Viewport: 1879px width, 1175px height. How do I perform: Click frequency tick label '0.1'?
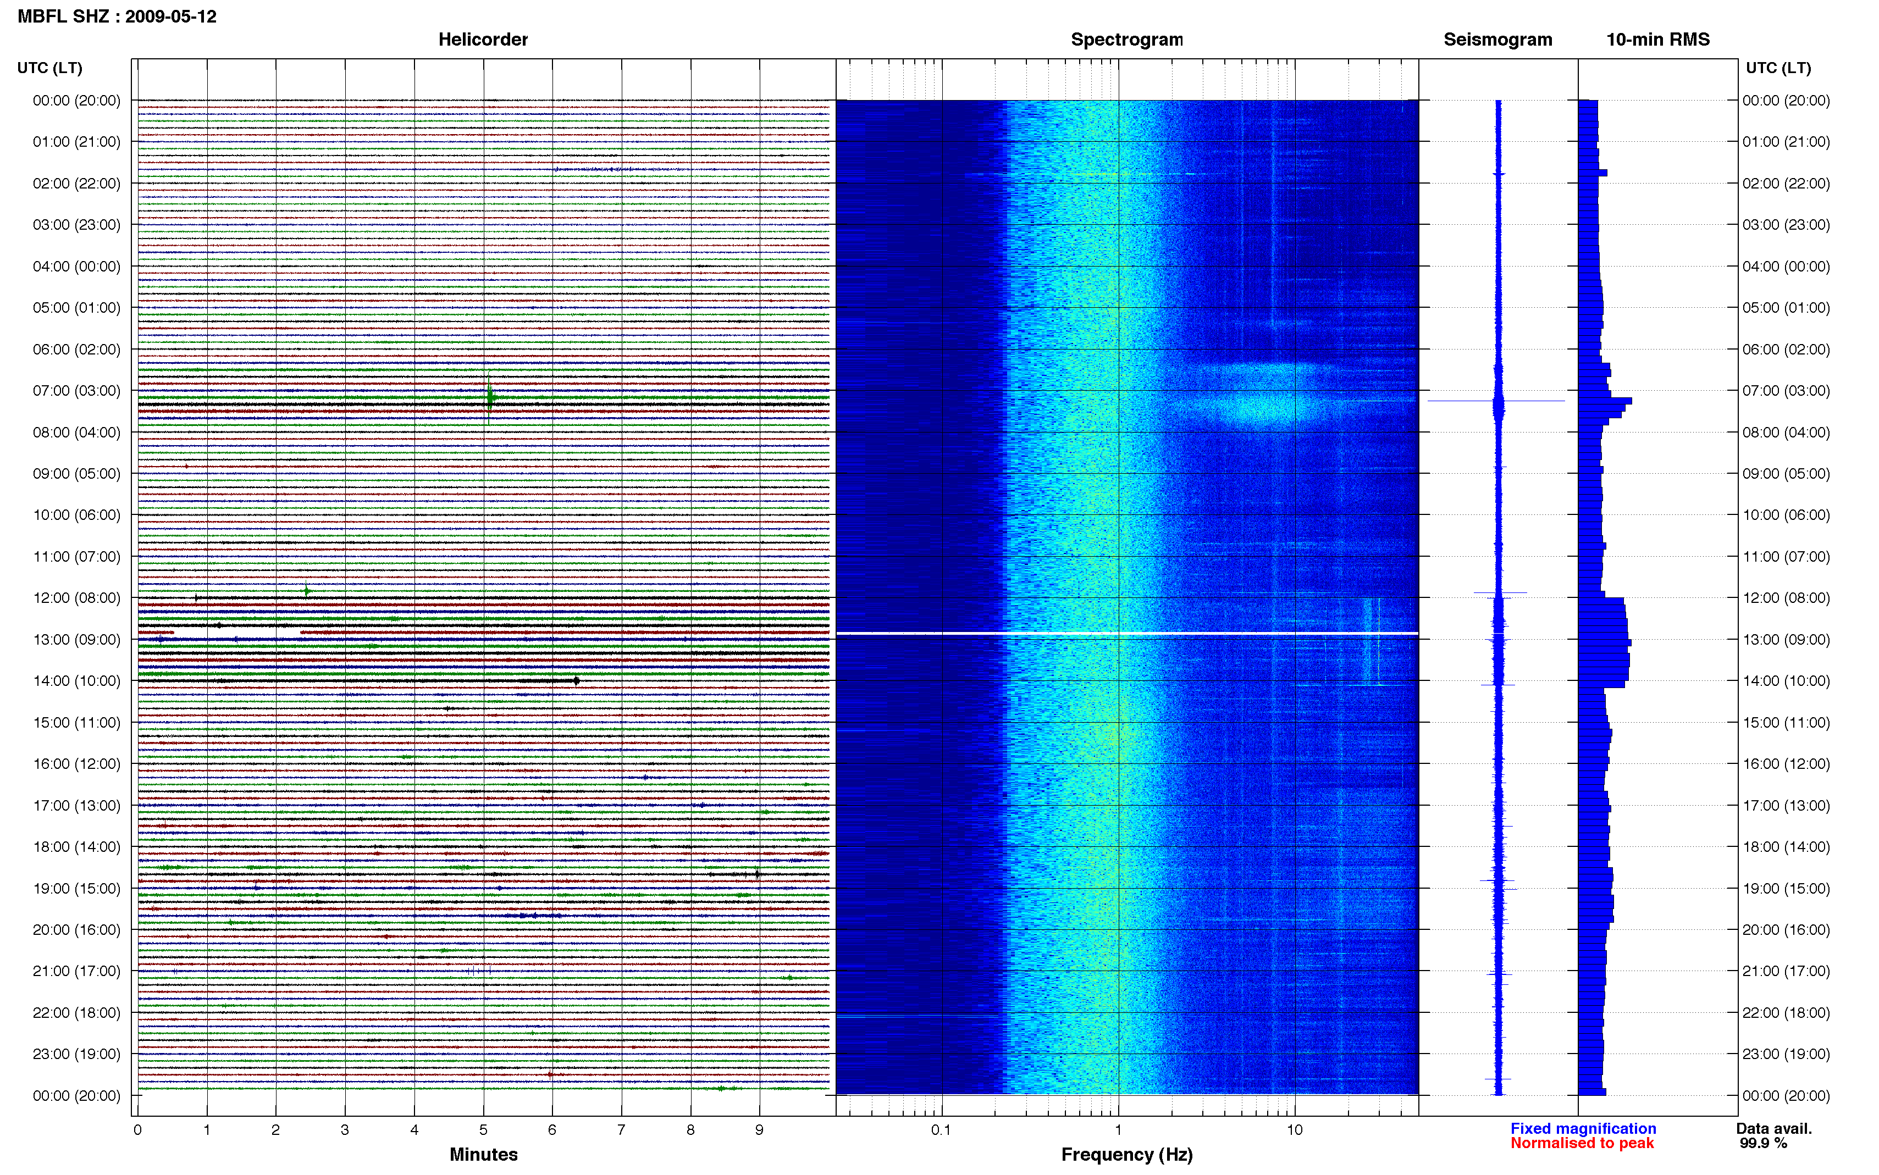[941, 1130]
